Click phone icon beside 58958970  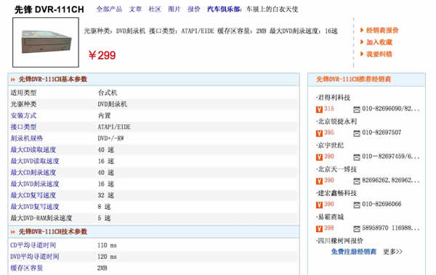pos(357,229)
